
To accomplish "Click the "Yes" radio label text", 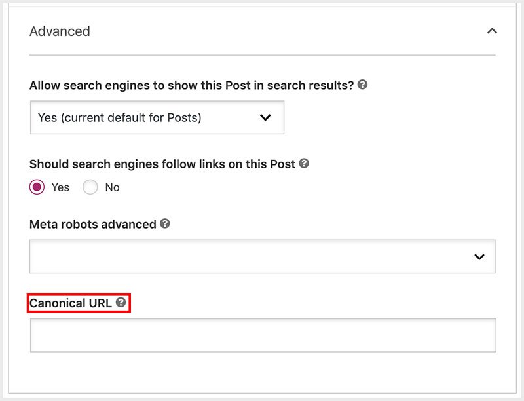I will coord(60,187).
